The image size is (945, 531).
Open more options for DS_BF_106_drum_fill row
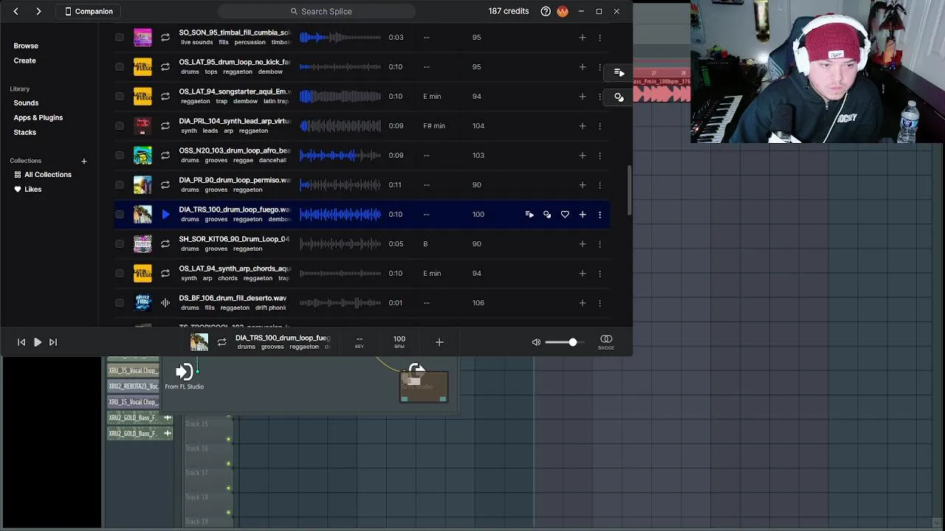[599, 302]
